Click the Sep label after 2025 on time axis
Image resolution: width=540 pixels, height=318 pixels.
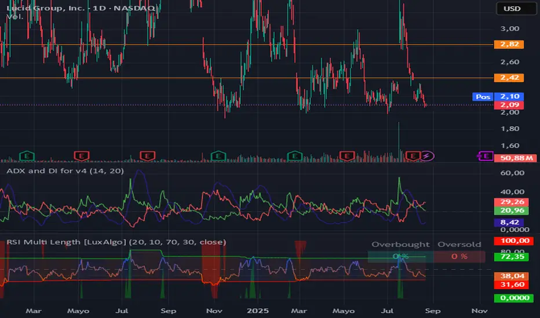(433, 311)
